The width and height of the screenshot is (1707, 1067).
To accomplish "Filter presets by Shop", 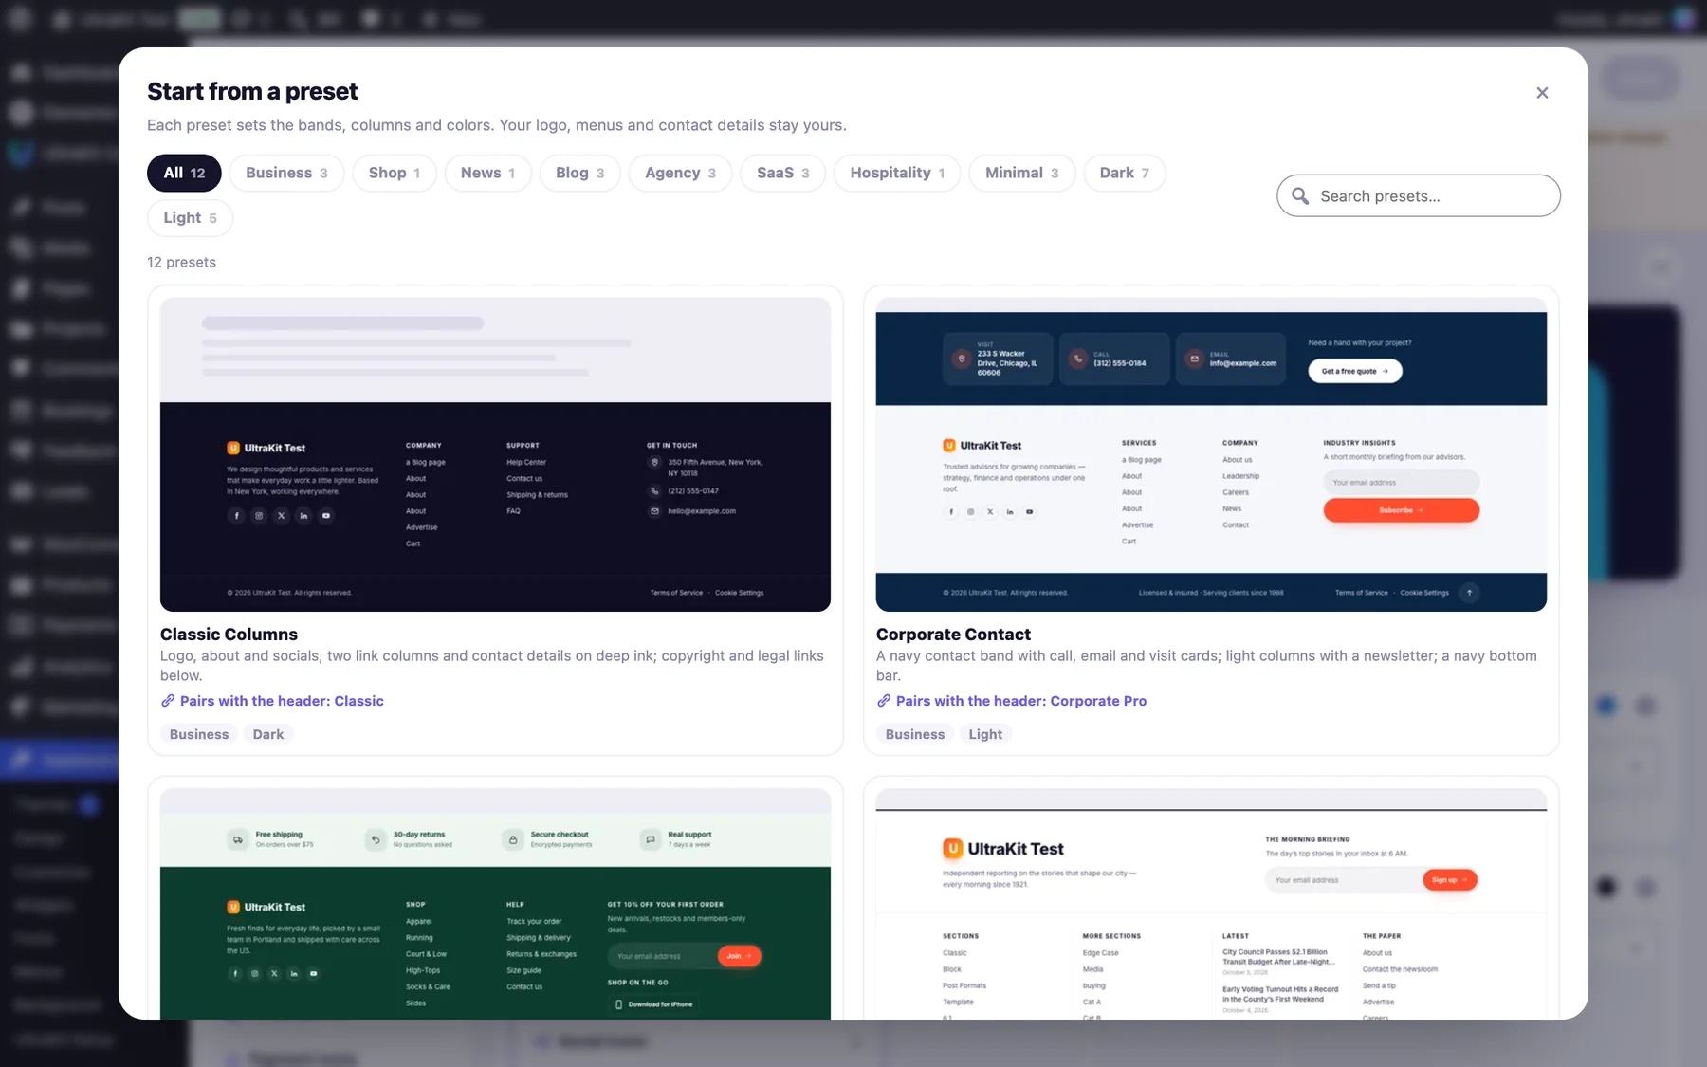I will [395, 173].
